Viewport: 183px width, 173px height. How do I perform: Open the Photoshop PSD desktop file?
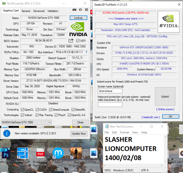(x=6, y=154)
